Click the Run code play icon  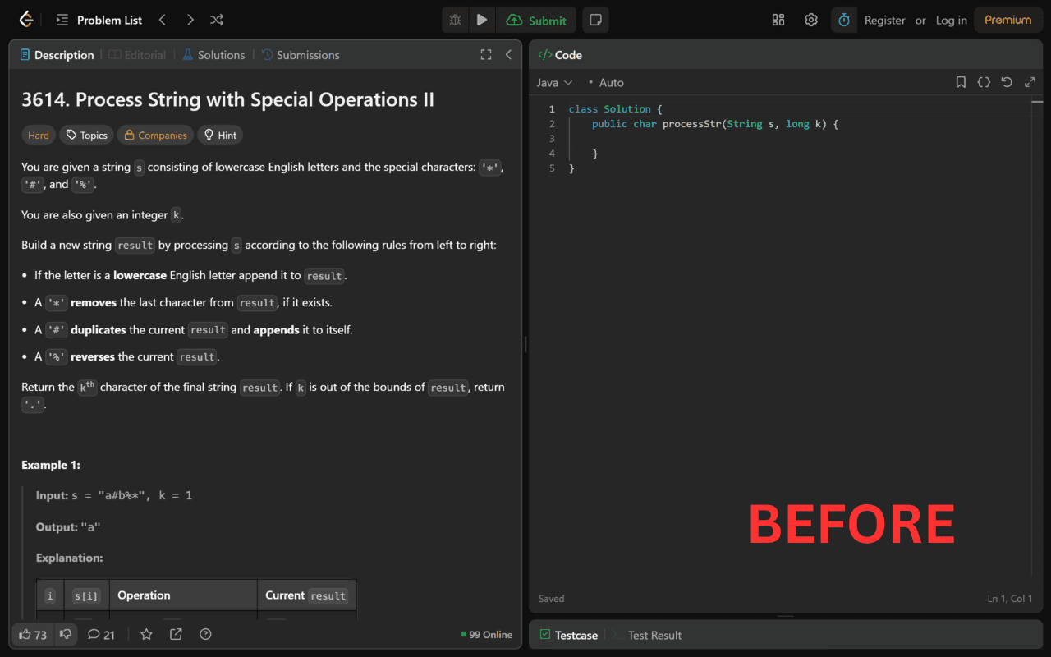[x=482, y=20]
